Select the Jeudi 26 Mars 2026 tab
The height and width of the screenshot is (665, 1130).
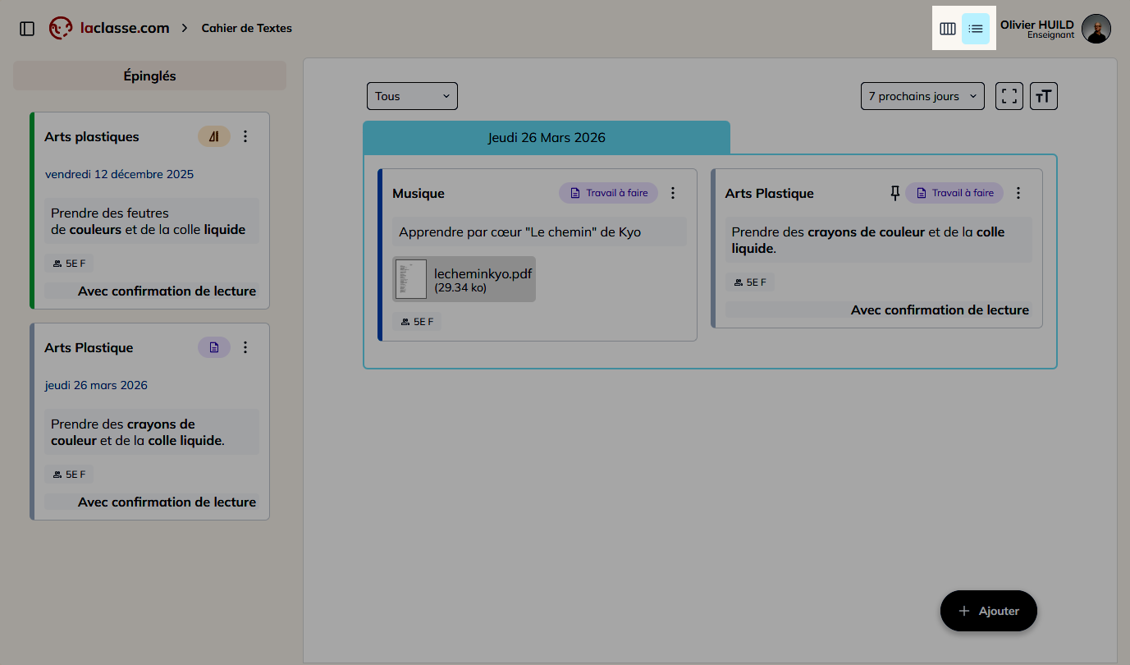pyautogui.click(x=547, y=137)
